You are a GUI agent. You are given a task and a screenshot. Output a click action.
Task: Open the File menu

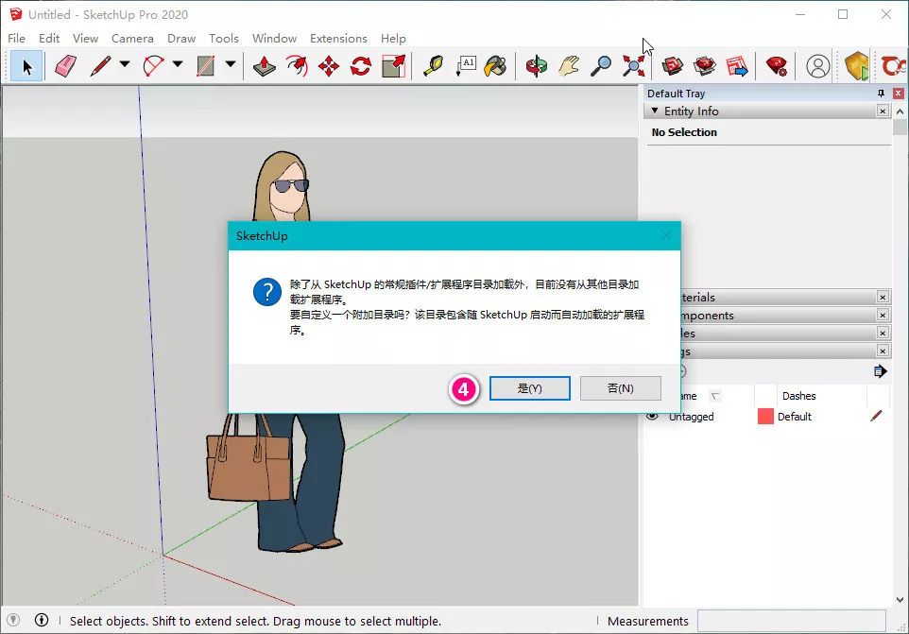click(16, 38)
